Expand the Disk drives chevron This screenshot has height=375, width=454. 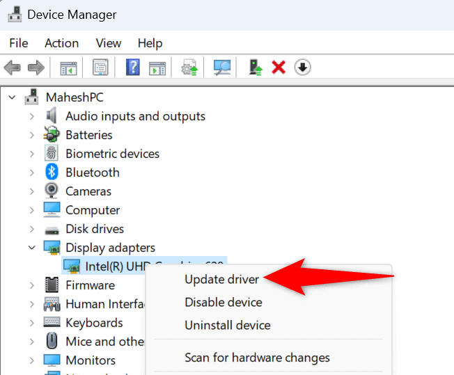(32, 229)
